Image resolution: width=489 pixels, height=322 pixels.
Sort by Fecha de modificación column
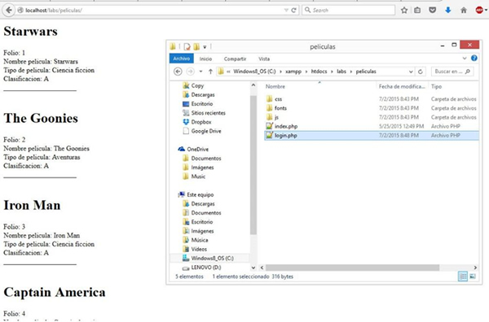click(x=402, y=86)
